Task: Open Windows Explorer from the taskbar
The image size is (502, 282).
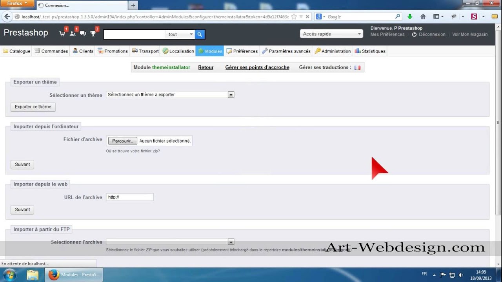Action: [33, 275]
